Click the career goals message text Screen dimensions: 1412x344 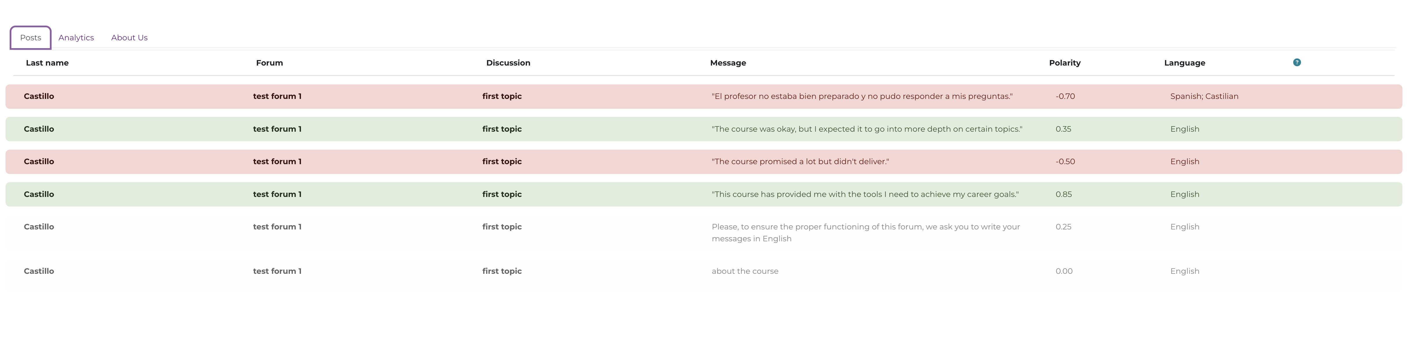(865, 194)
